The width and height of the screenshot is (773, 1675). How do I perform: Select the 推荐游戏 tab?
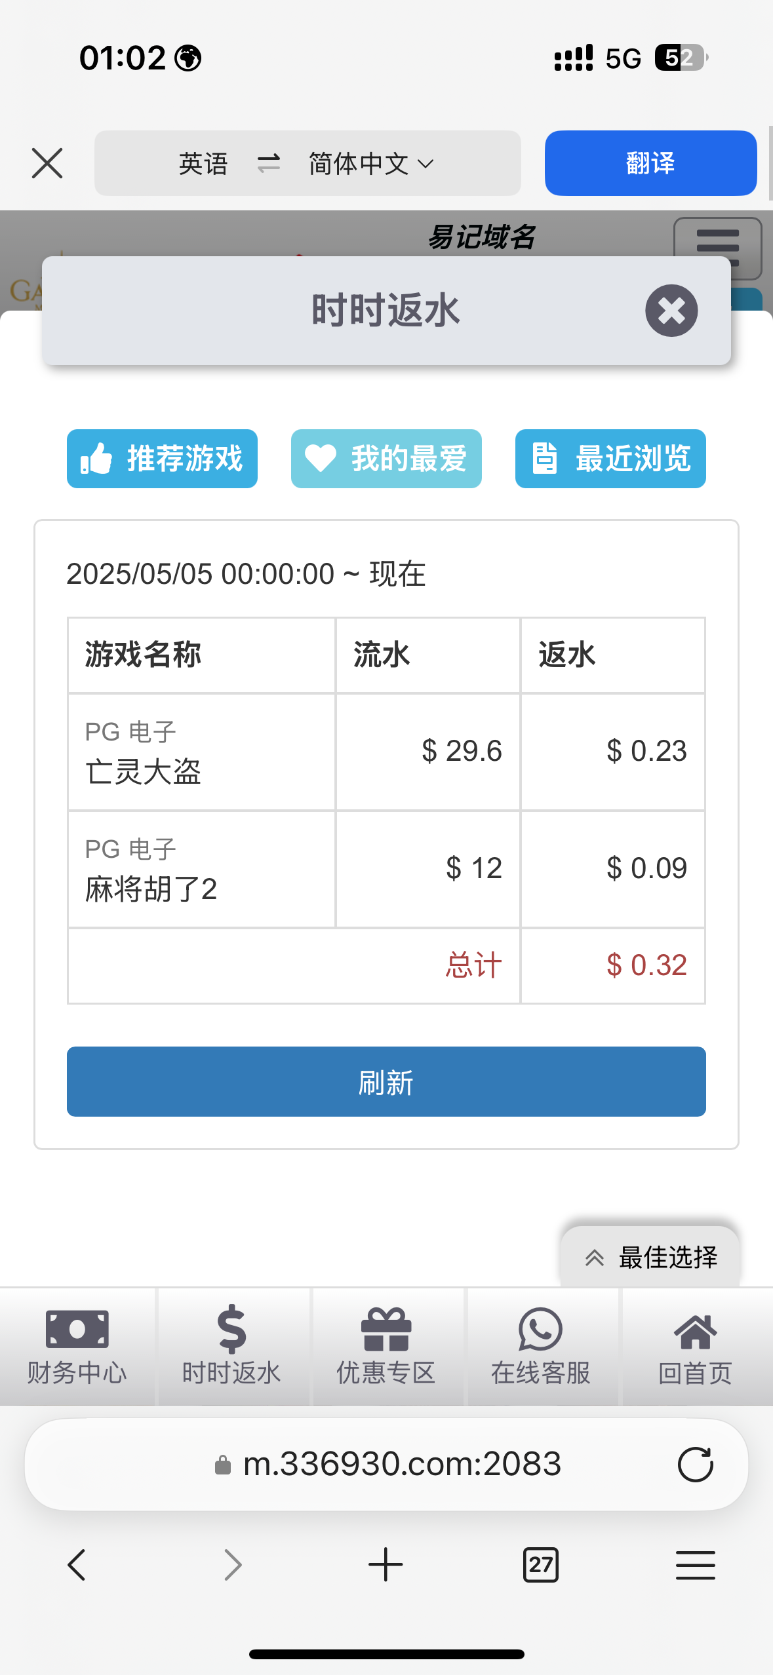[x=162, y=459]
